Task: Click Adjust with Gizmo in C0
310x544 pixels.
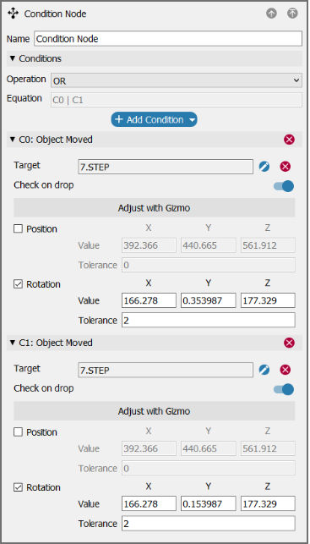Action: tap(154, 208)
